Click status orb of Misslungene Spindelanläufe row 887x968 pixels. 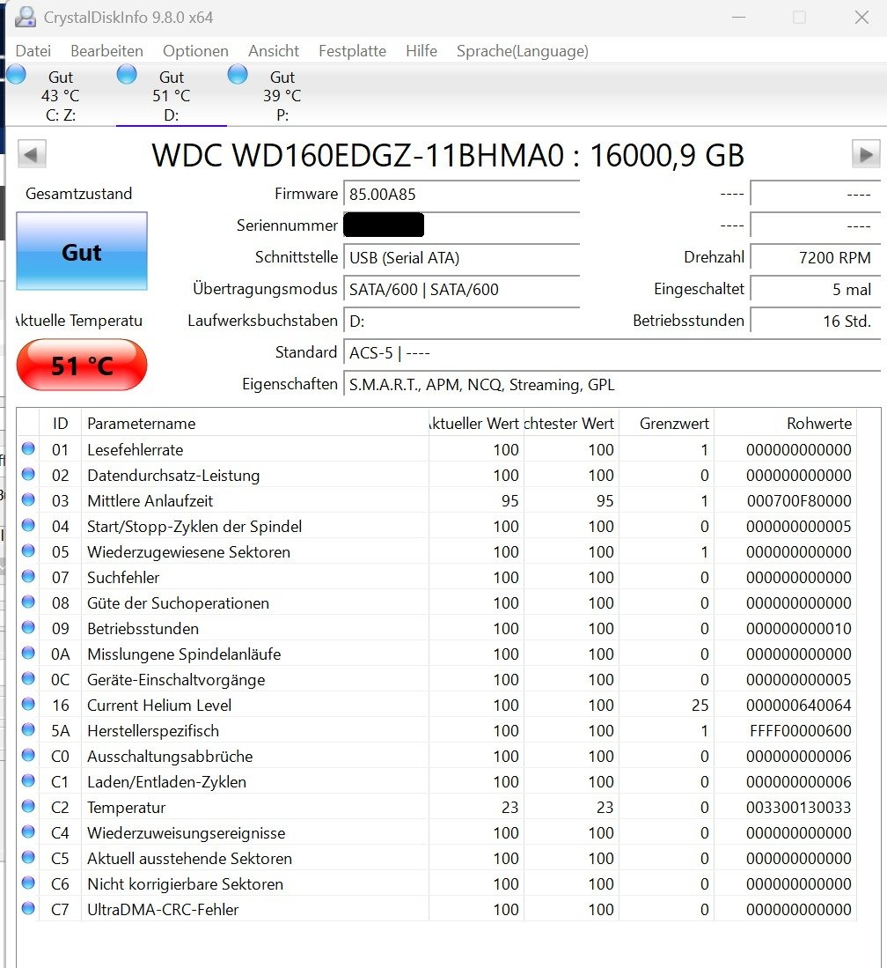tap(28, 653)
